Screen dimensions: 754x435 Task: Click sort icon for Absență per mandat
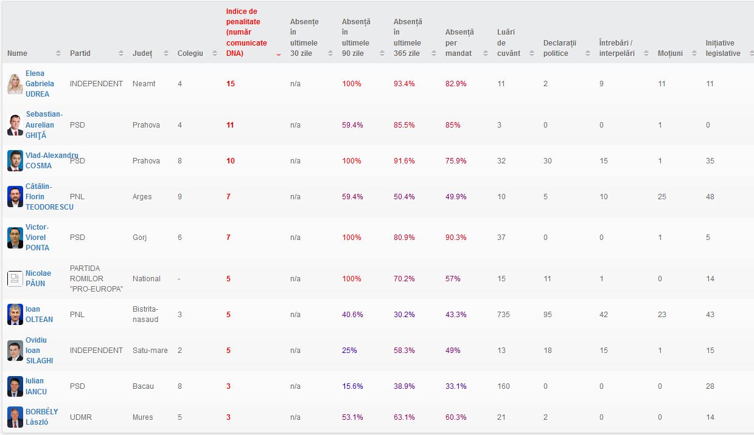point(486,53)
